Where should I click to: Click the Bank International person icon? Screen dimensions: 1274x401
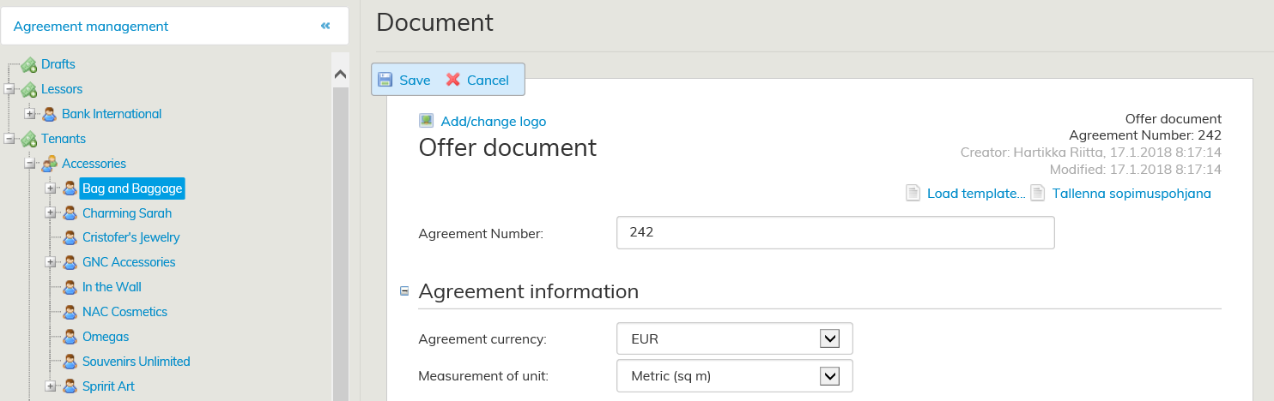(50, 114)
